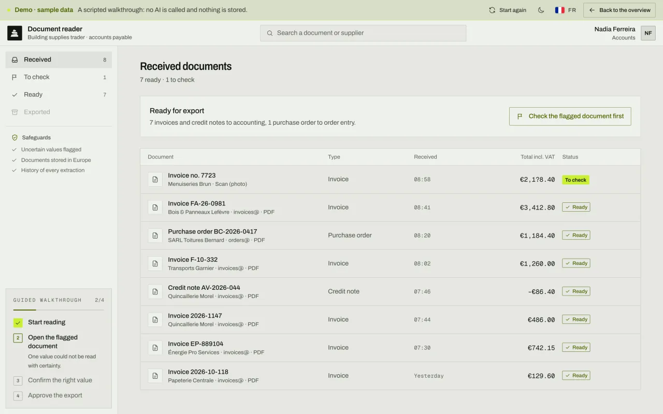663x414 pixels.
Task: Click the To check status badge
Action: click(575, 180)
